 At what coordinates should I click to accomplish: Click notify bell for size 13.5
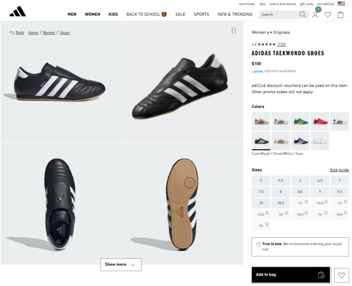click(x=306, y=213)
